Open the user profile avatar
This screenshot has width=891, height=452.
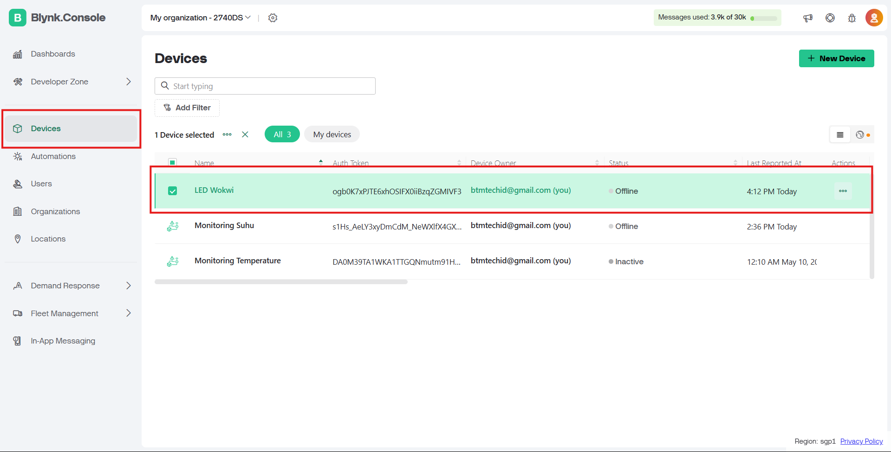point(873,18)
